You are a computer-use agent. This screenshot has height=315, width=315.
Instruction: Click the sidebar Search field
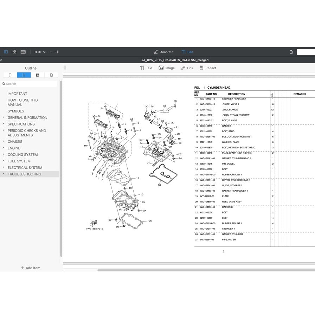tap(30, 84)
